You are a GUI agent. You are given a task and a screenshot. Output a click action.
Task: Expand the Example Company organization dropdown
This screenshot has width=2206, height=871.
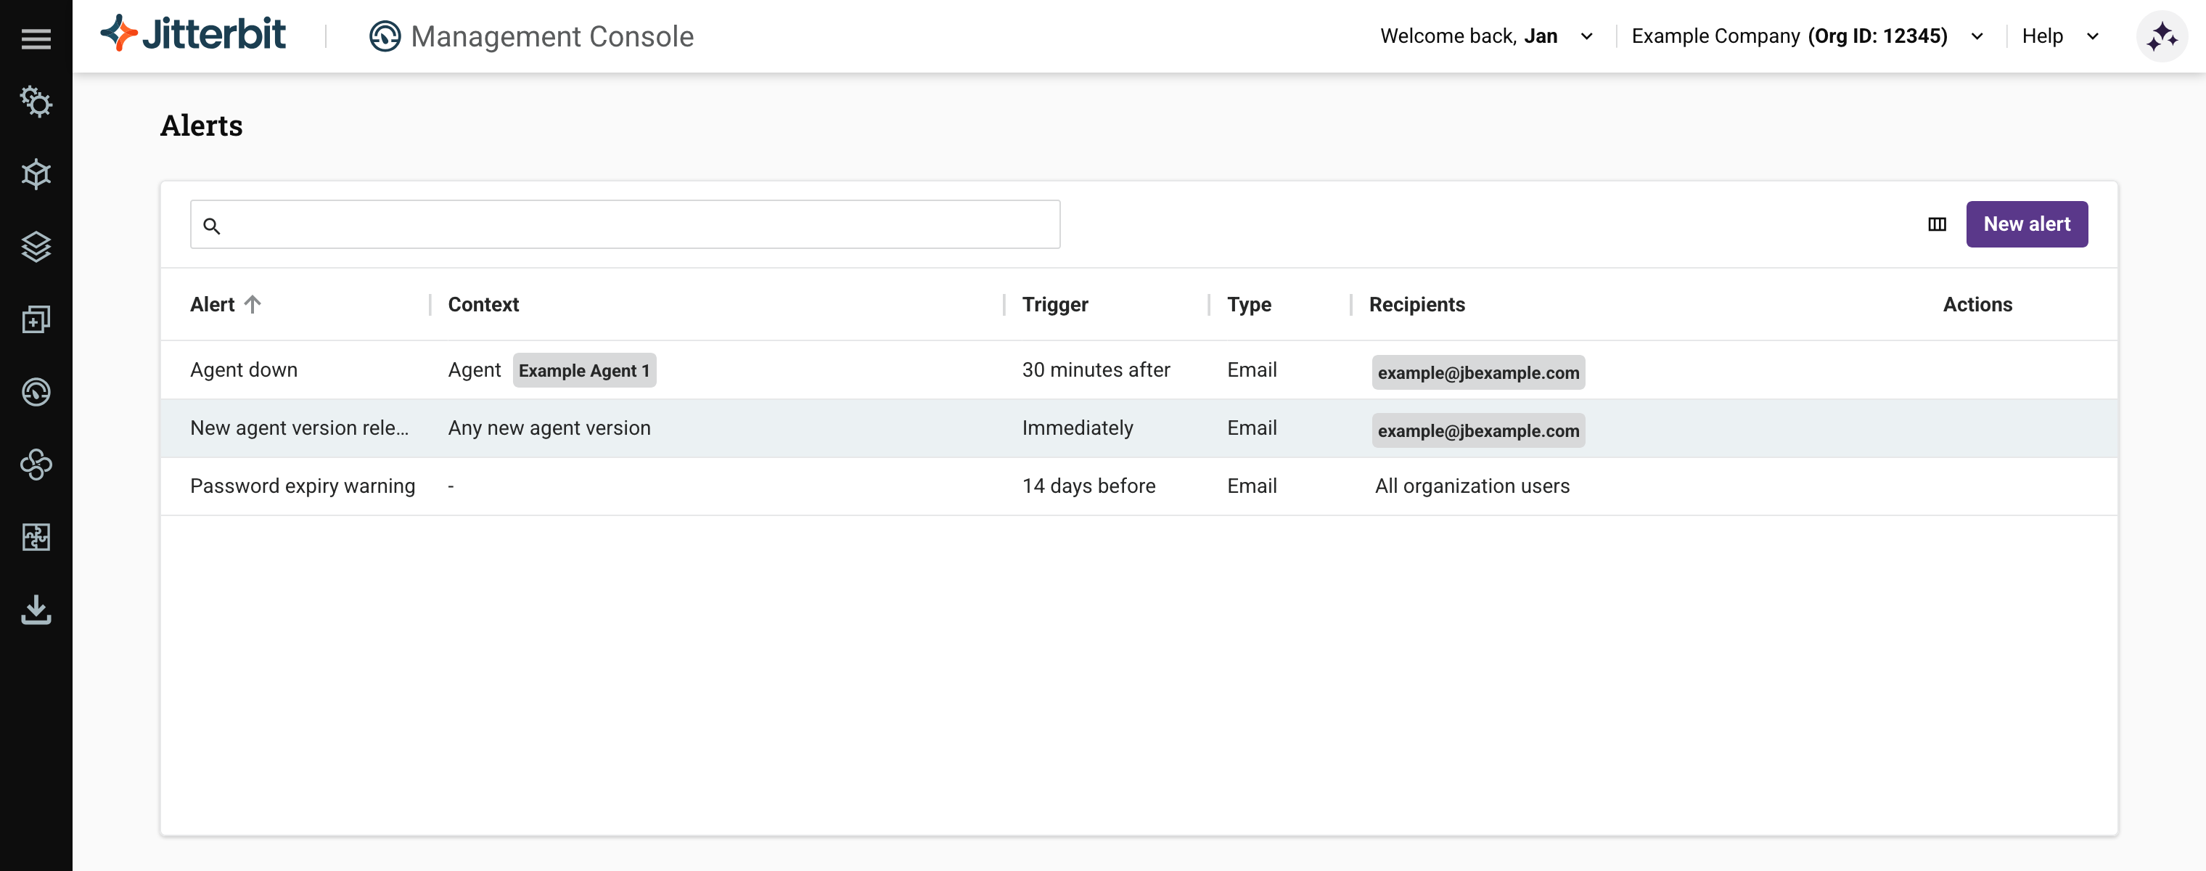(1807, 37)
